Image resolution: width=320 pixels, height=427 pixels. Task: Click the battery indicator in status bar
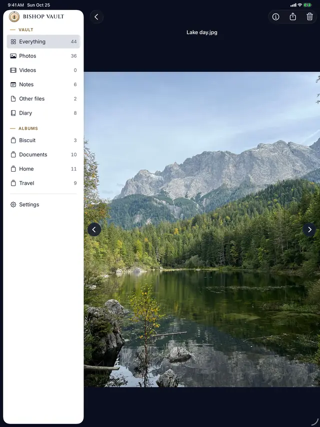tap(308, 5)
